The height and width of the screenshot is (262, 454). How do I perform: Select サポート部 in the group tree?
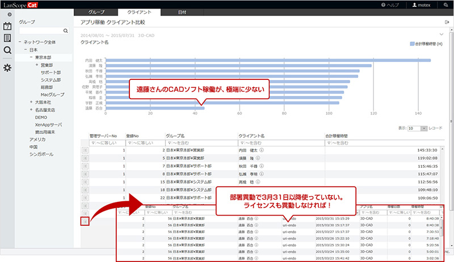point(51,72)
